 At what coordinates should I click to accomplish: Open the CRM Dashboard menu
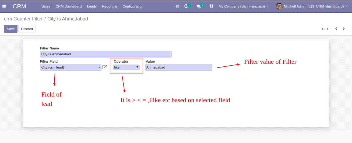click(69, 6)
